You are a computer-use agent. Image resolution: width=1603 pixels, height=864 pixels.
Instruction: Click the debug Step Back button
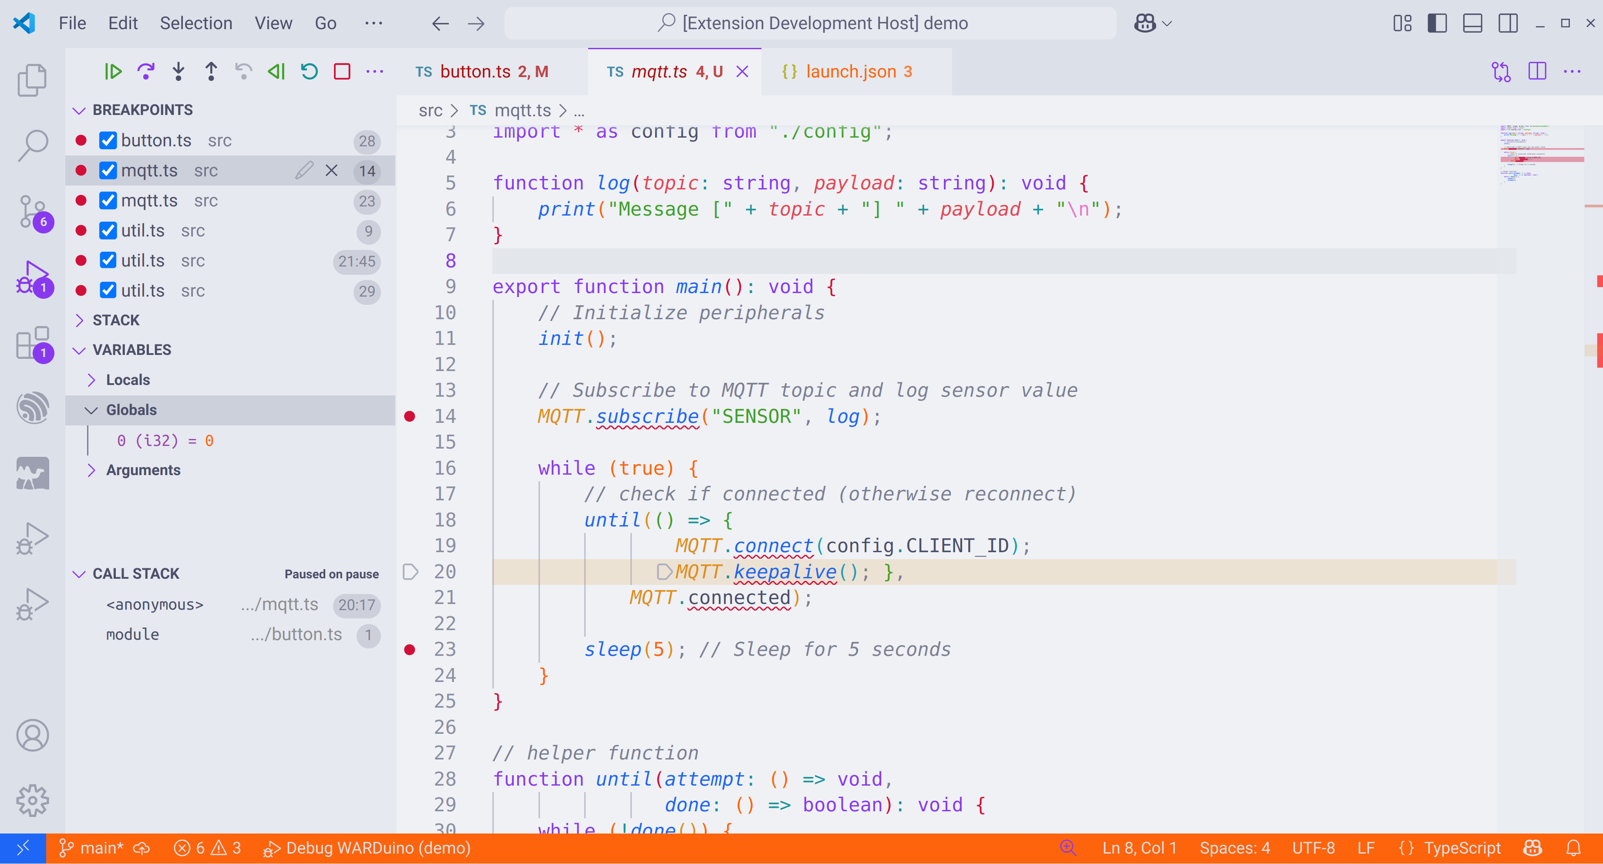tap(243, 71)
